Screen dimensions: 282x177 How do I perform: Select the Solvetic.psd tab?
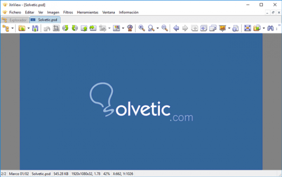tap(45, 20)
